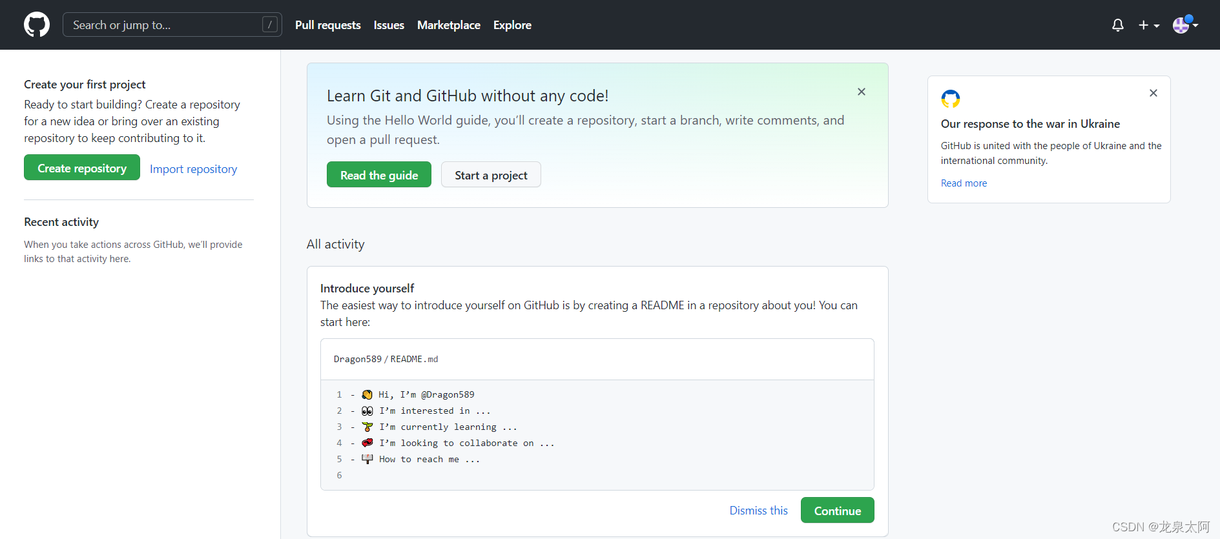Select the text "How to reach me ..."
1220x539 pixels.
[x=429, y=459]
